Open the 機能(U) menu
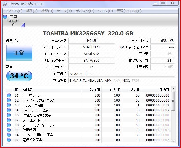Screen dimensions: 181x148 click(47, 11)
